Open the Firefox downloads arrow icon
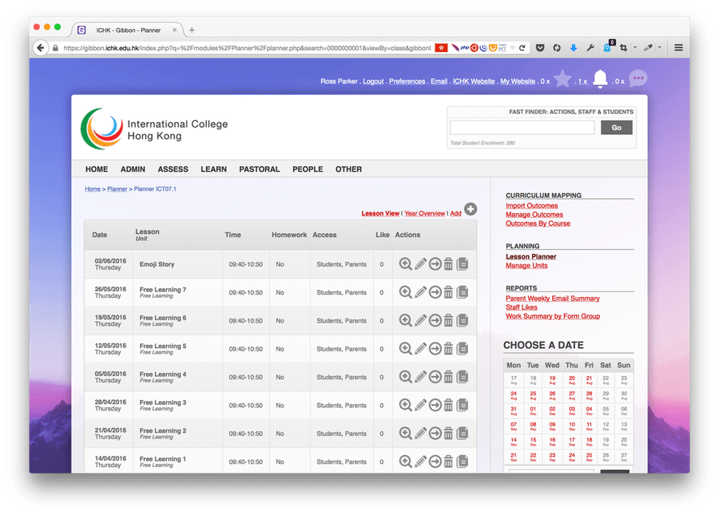Image resolution: width=719 pixels, height=515 pixels. [x=574, y=47]
